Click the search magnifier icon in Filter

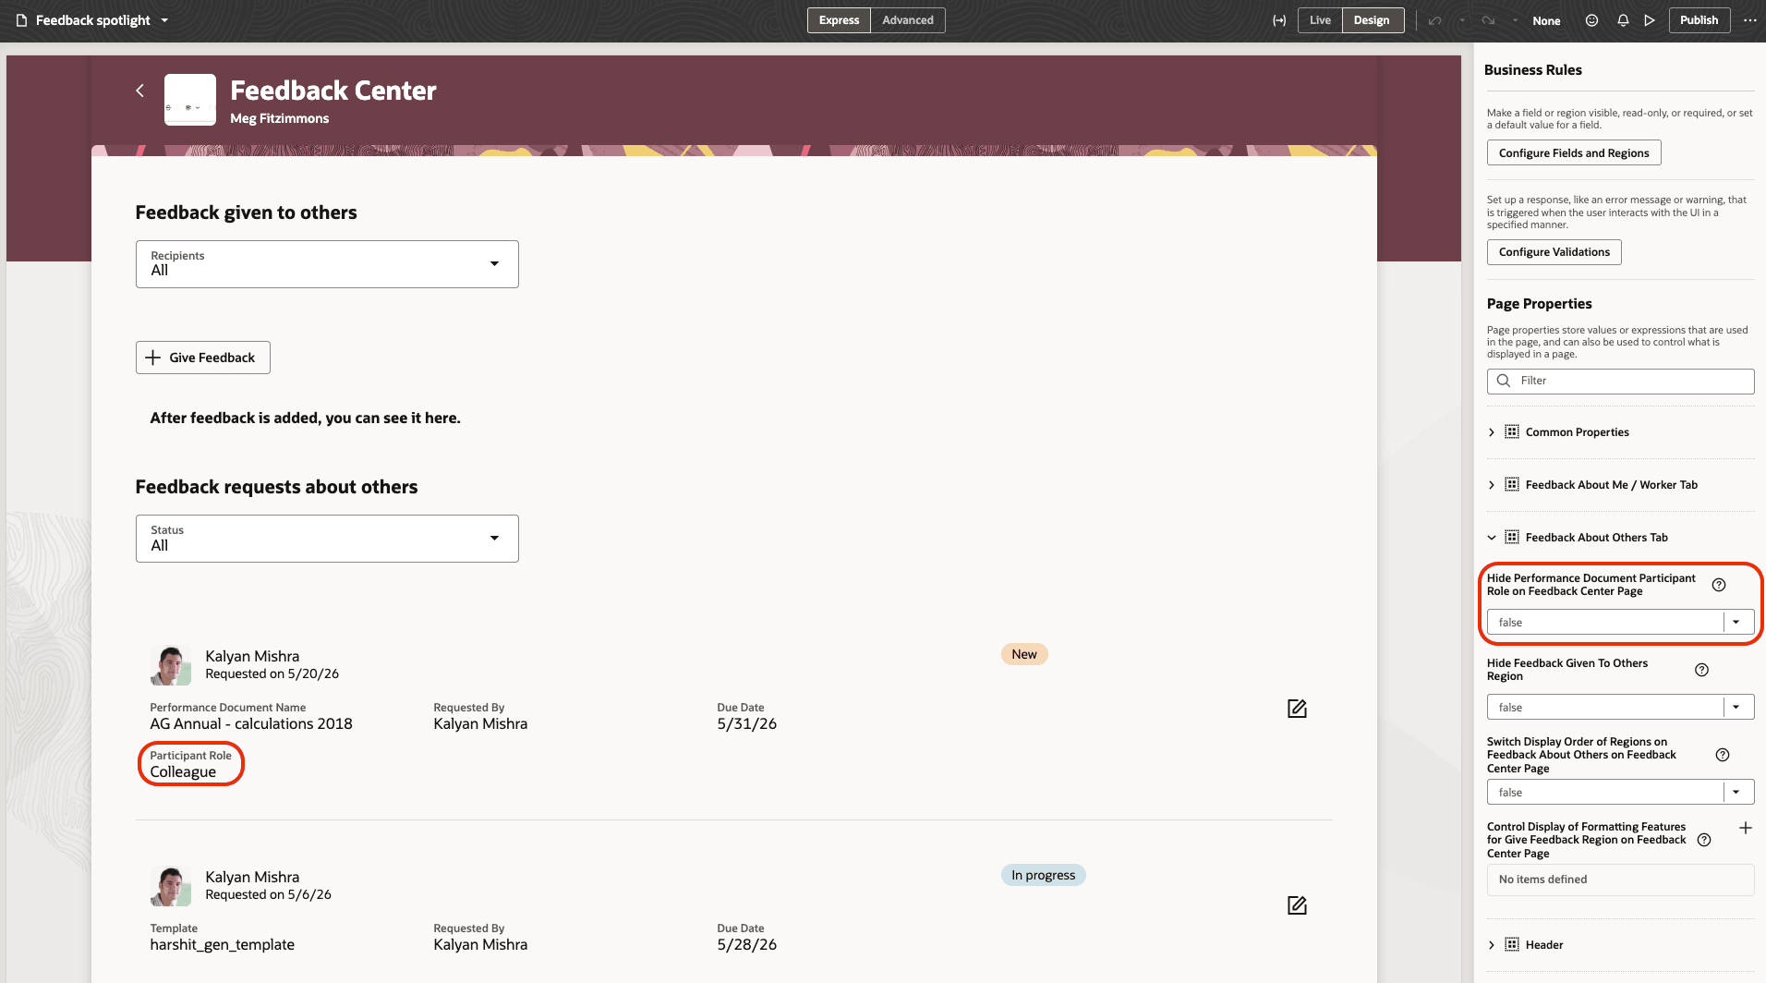pos(1504,381)
